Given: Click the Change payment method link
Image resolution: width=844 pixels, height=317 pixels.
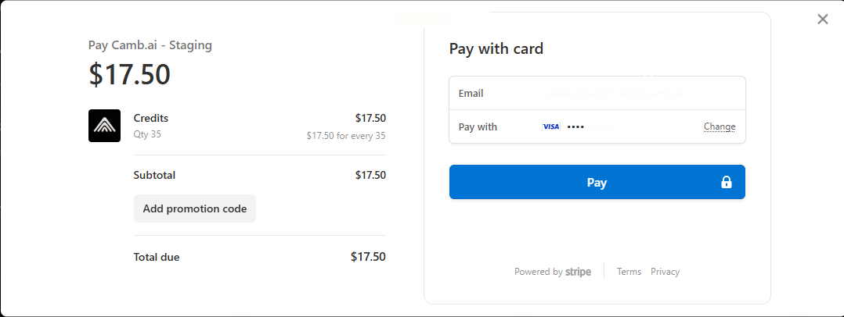Looking at the screenshot, I should coord(719,126).
